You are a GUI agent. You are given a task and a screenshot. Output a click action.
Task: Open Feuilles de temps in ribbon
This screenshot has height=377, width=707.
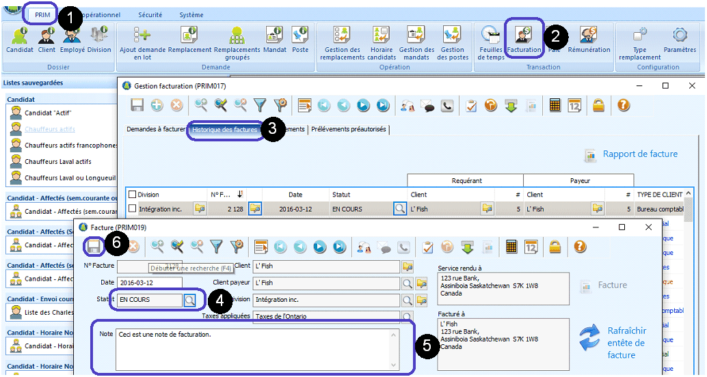[490, 41]
